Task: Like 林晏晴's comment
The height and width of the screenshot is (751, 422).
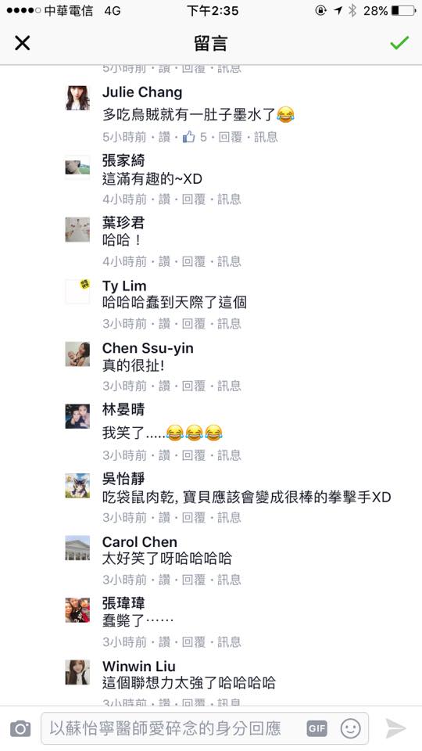Action: (164, 455)
